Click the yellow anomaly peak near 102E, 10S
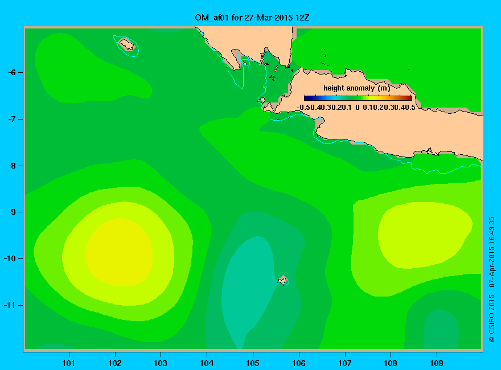501x370 pixels. point(119,252)
